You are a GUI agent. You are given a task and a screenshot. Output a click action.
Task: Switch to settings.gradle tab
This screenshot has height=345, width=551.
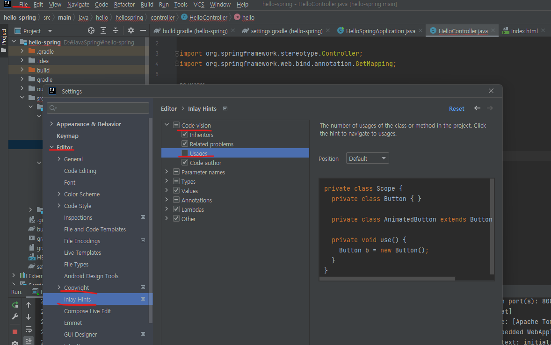[x=286, y=31]
